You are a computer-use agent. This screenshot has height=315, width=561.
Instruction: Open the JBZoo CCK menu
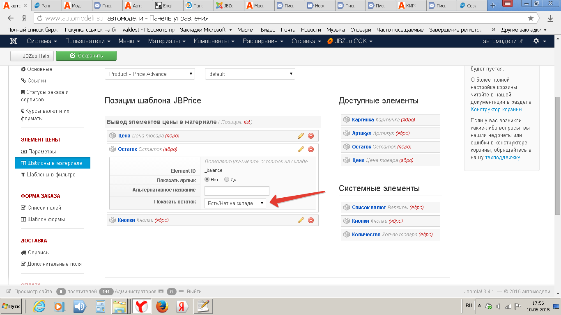tap(350, 41)
